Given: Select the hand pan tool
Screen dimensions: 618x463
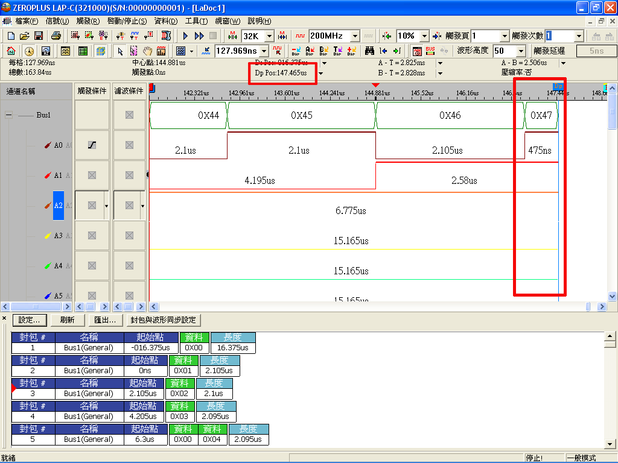Looking at the screenshot, I should tap(147, 51).
